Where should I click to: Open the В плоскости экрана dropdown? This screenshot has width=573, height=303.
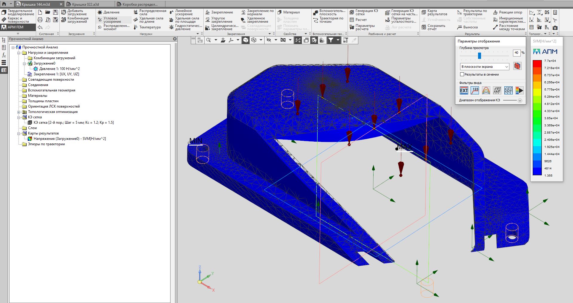click(x=484, y=67)
